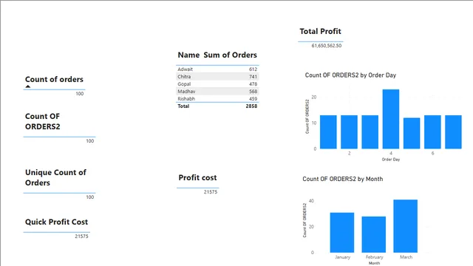
Task: Click the Profit cost card title
Action: (197, 177)
